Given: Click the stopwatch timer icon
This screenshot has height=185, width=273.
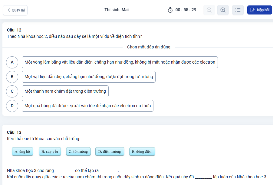Looking at the screenshot, I should coord(170,10).
